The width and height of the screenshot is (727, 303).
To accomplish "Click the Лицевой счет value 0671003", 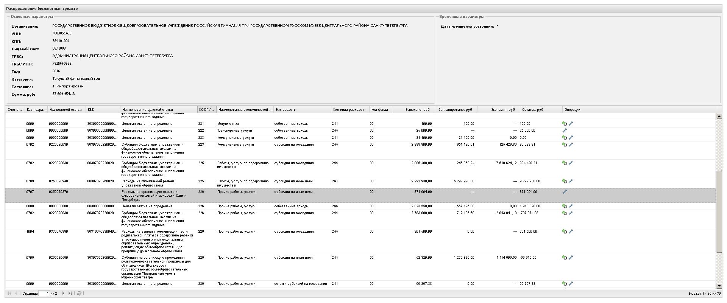I will [x=59, y=48].
